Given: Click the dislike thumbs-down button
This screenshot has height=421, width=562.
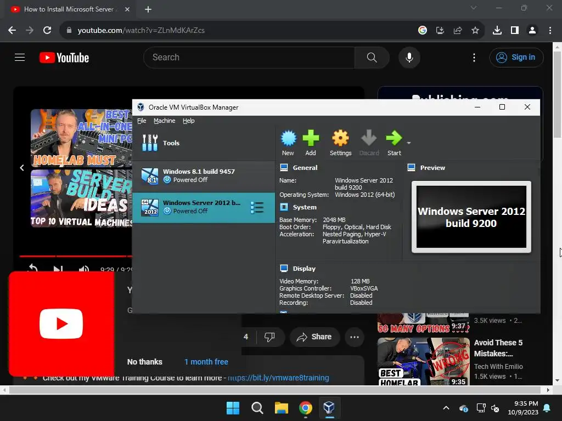Looking at the screenshot, I should coord(269,337).
